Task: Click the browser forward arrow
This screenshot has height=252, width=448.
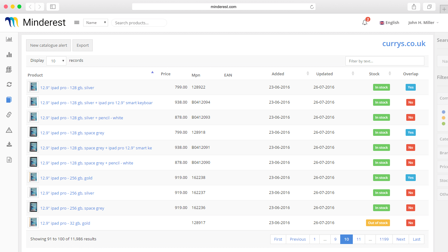Action: pos(40,7)
